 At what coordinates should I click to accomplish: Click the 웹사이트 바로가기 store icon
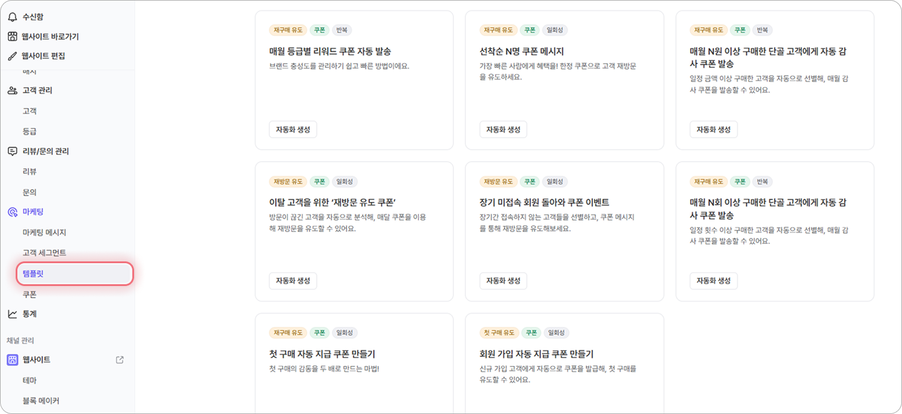coord(12,37)
